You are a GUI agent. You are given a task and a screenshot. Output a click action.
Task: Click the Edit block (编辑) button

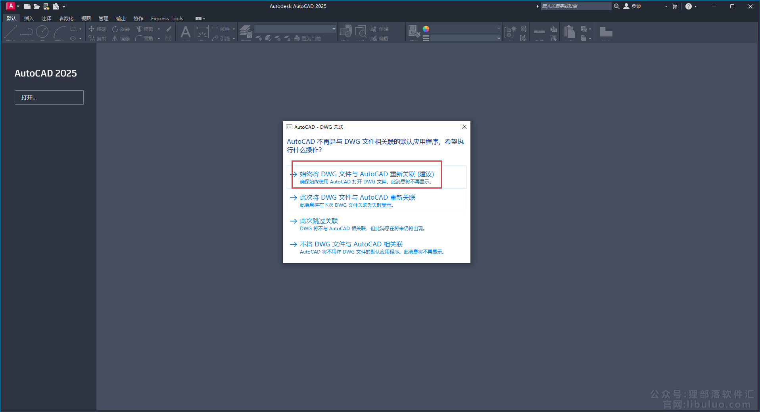click(x=380, y=38)
